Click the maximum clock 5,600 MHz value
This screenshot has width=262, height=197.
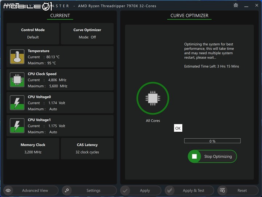pos(58,86)
